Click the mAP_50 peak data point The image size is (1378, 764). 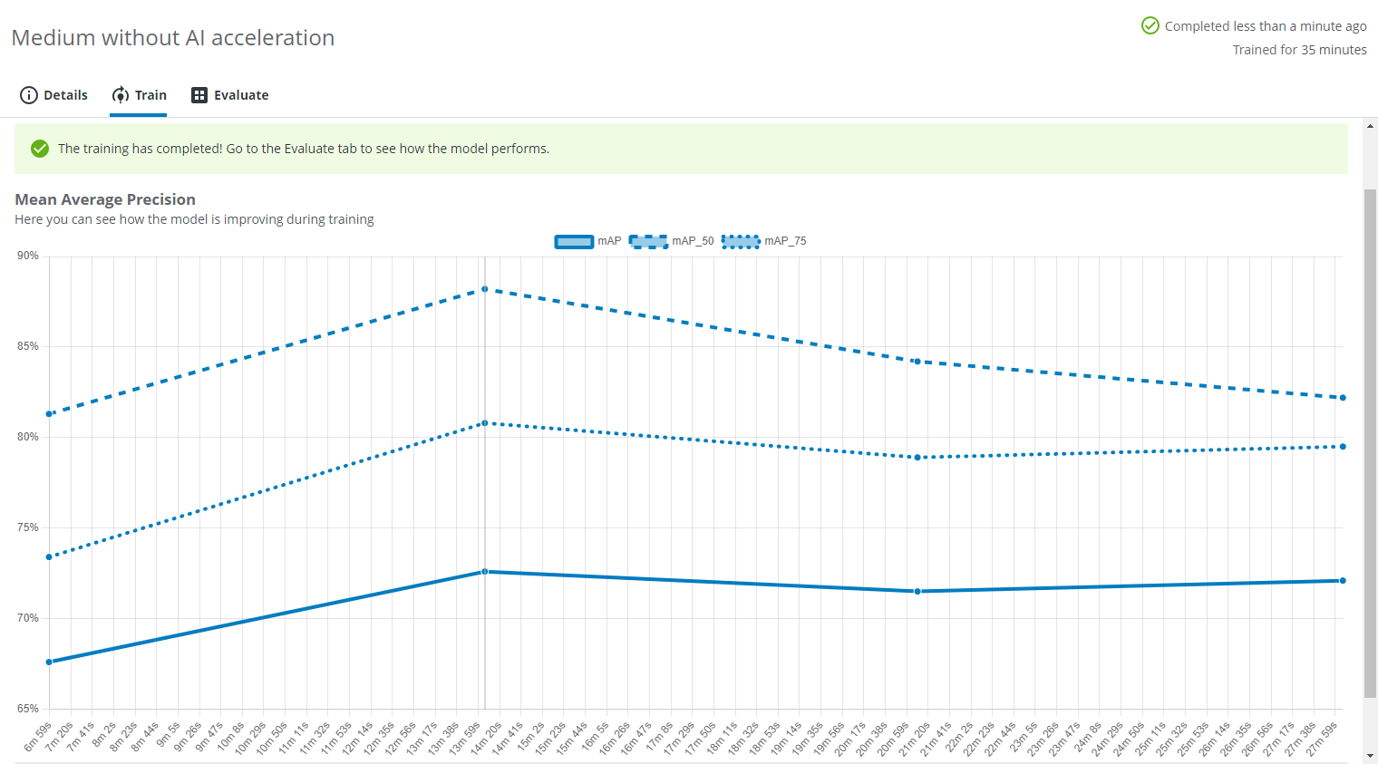pyautogui.click(x=485, y=289)
